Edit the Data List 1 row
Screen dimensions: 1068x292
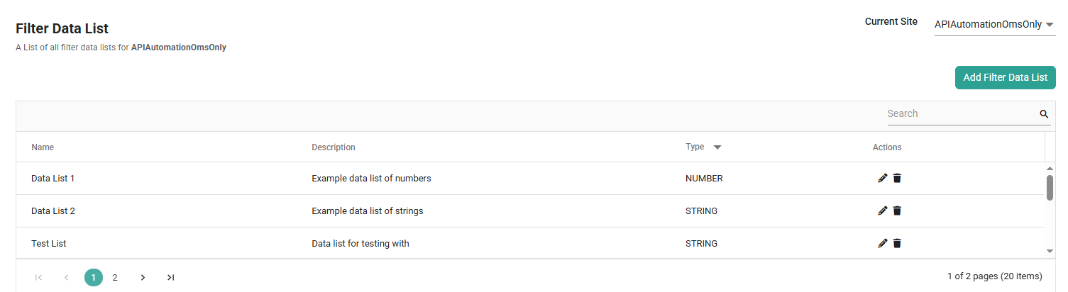(883, 179)
